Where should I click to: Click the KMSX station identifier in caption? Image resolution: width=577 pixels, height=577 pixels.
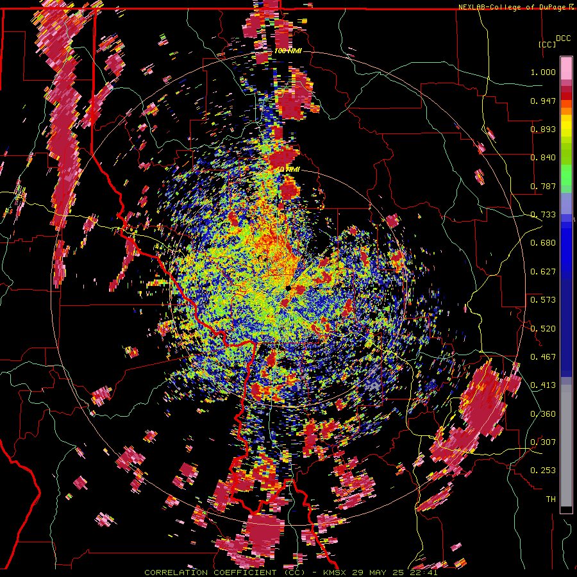335,573
